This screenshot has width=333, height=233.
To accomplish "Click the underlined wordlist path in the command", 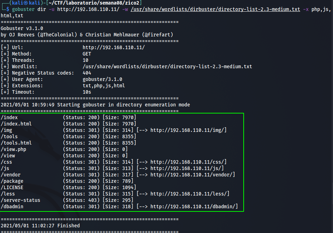I will click(x=215, y=9).
